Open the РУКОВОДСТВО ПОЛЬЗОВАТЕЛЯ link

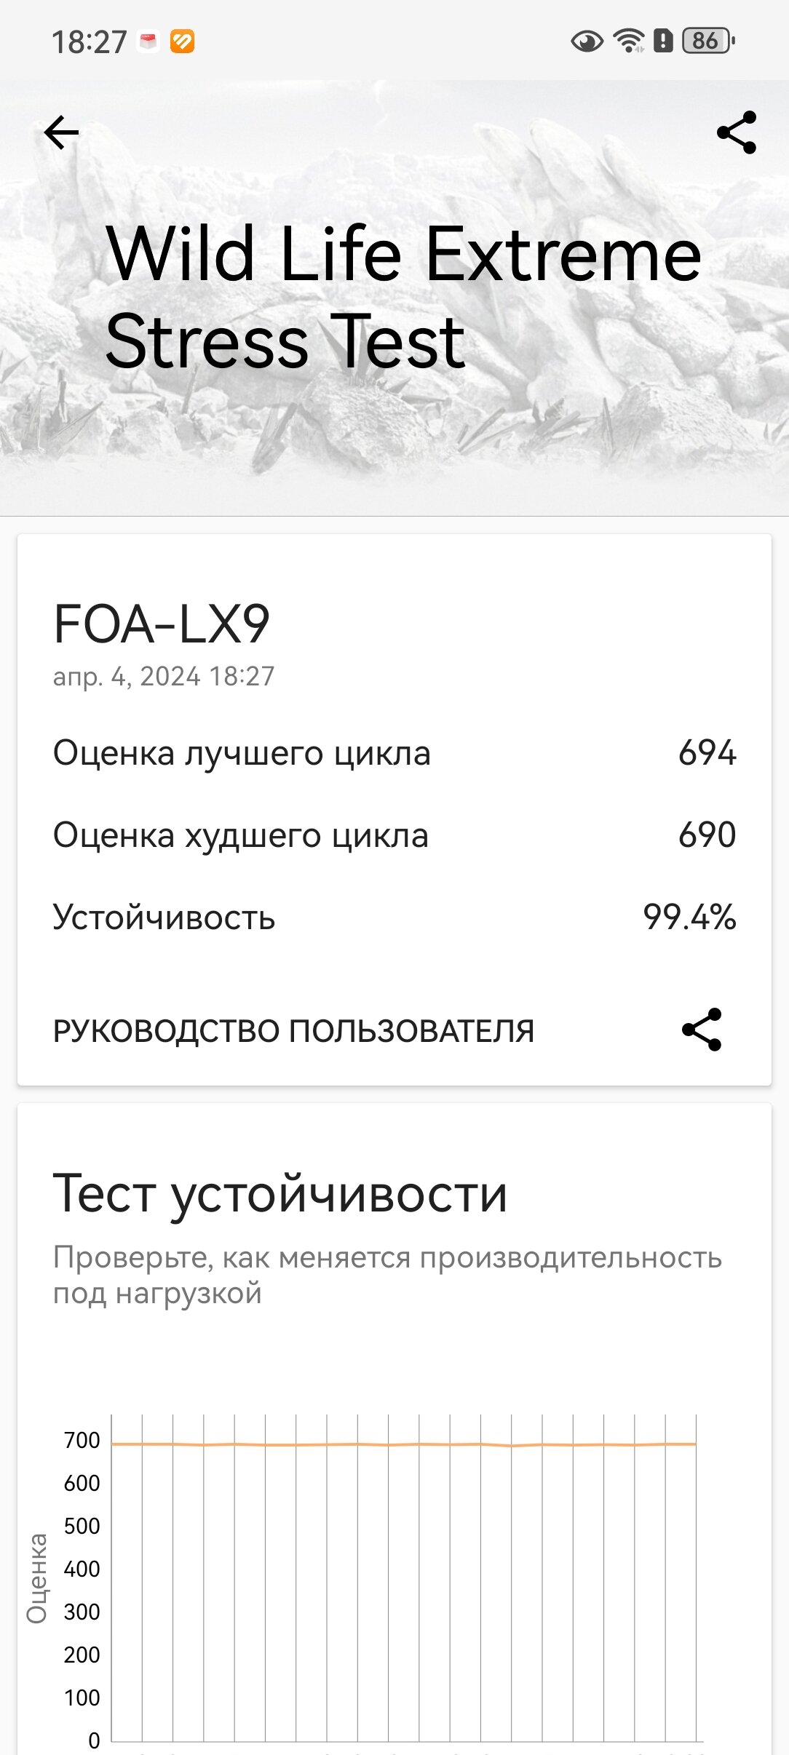pyautogui.click(x=293, y=1031)
